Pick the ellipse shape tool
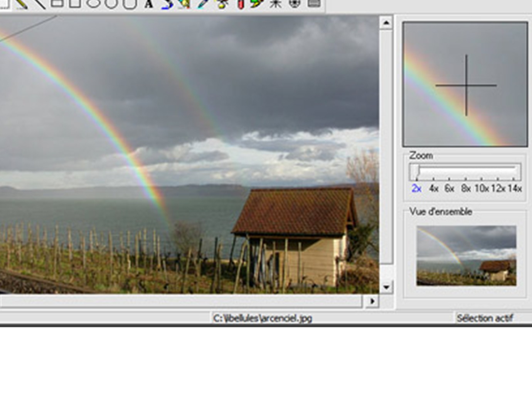The height and width of the screenshot is (399, 532). [x=93, y=3]
